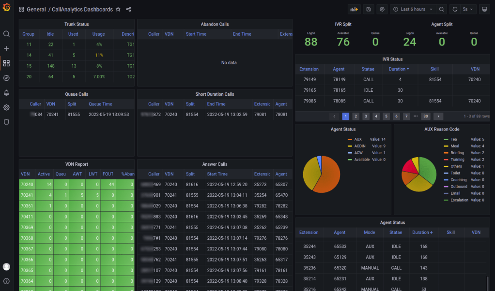The width and height of the screenshot is (495, 291).
Task: Click the Create plus icon in sidebar
Action: (6, 49)
